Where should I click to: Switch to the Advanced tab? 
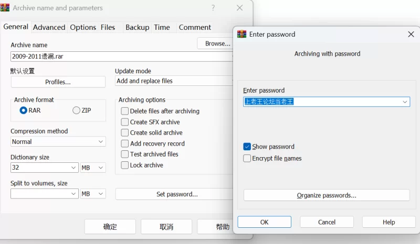49,27
